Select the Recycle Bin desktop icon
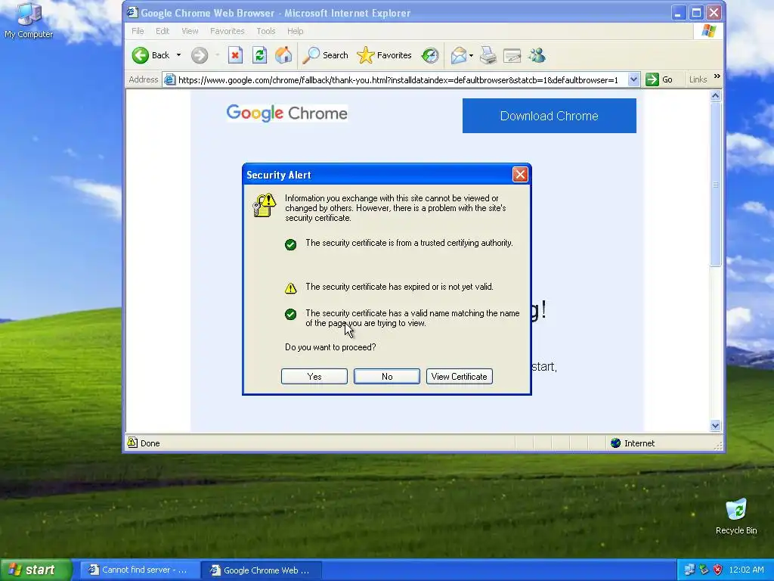 [x=736, y=516]
